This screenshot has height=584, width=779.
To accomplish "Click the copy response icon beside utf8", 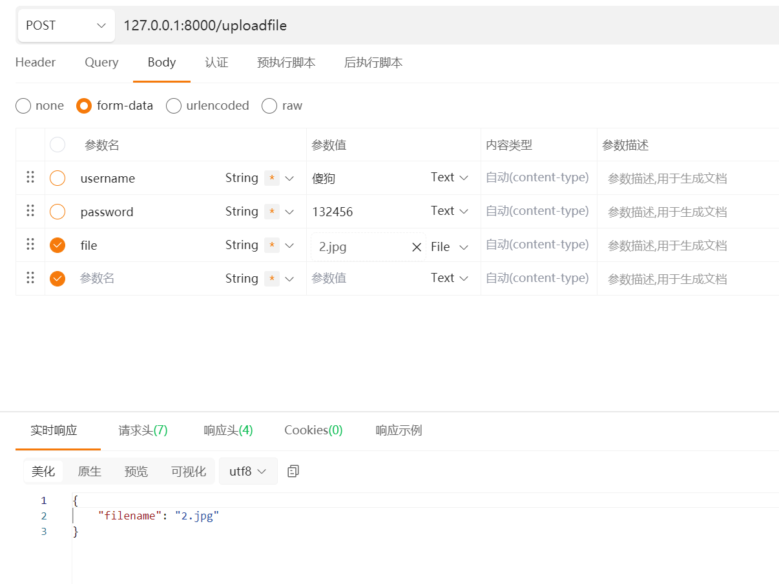I will [x=293, y=471].
